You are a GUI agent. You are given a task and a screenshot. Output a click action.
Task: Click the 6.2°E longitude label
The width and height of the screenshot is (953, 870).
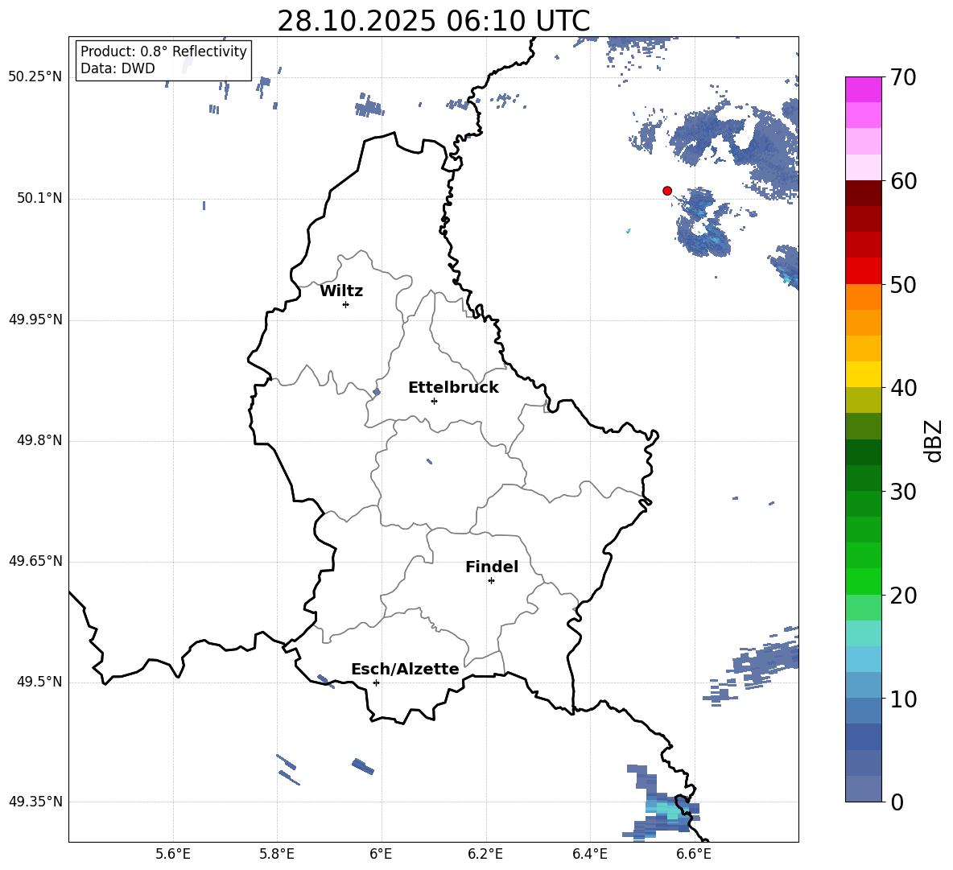485,854
